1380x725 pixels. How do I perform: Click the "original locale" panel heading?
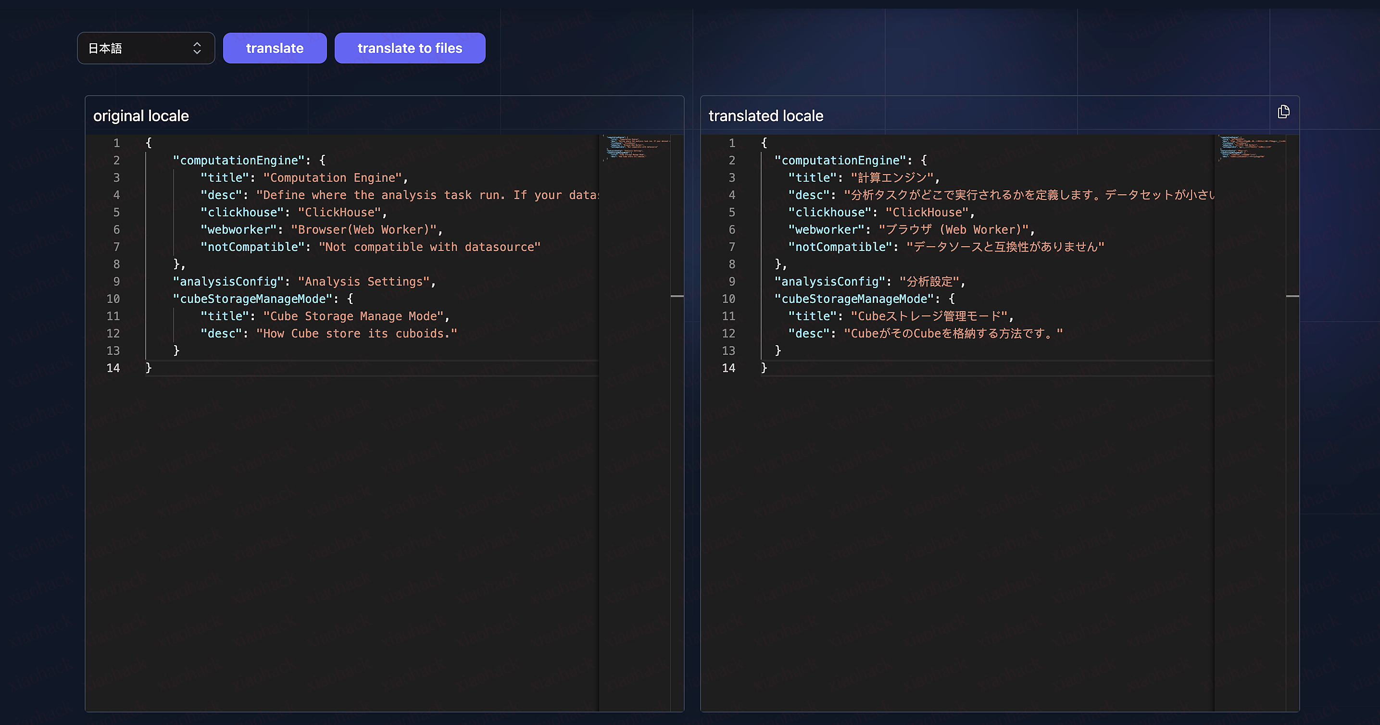pos(141,116)
